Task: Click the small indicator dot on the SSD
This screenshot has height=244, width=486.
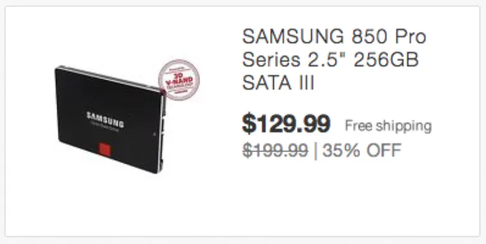Action: tap(154, 134)
